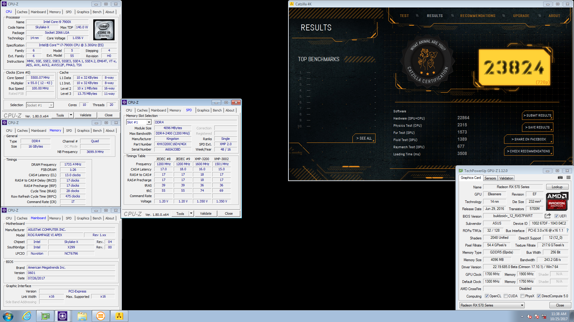Viewport: 574px width, 322px height.
Task: Click the DDR4-2400 Max Bandwidth field
Action: coord(172,133)
